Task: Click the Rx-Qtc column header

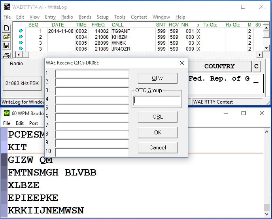Action: tap(233, 25)
